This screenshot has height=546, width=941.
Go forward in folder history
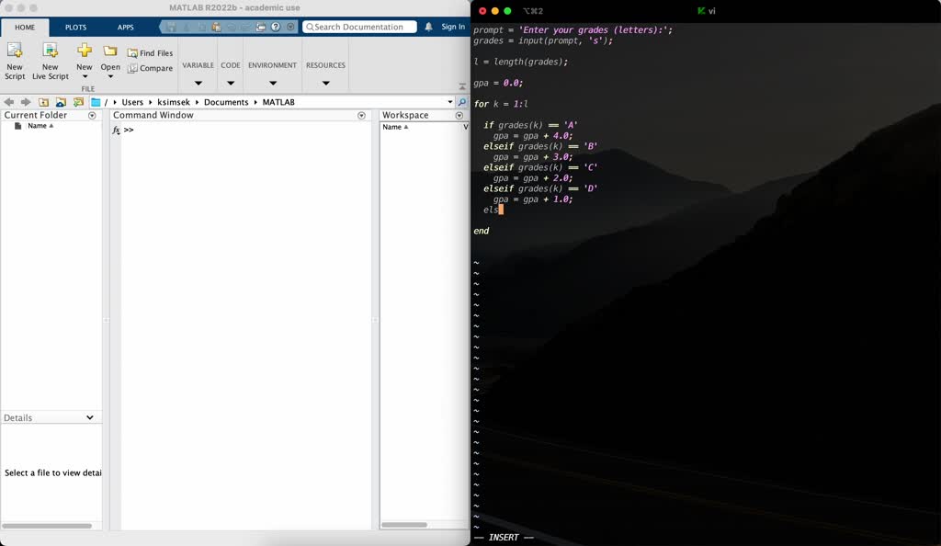(x=26, y=102)
